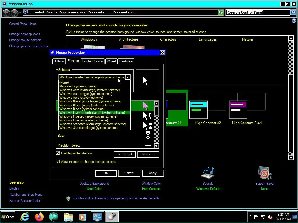Viewport: 298px width, 223px height.
Task: Click the Control Panel icon in the address bar
Action: point(25,12)
